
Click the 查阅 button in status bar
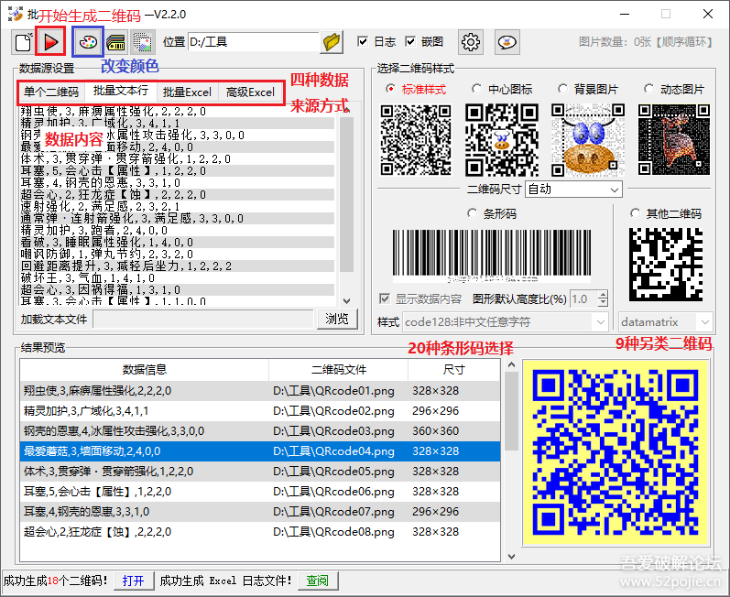(317, 581)
